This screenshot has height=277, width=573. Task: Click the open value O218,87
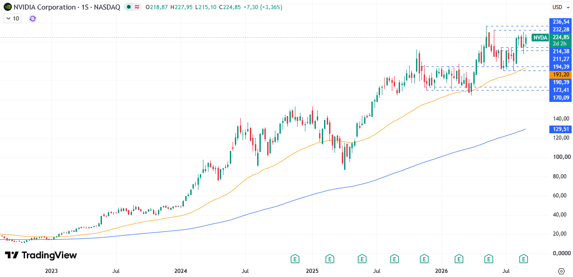[157, 7]
